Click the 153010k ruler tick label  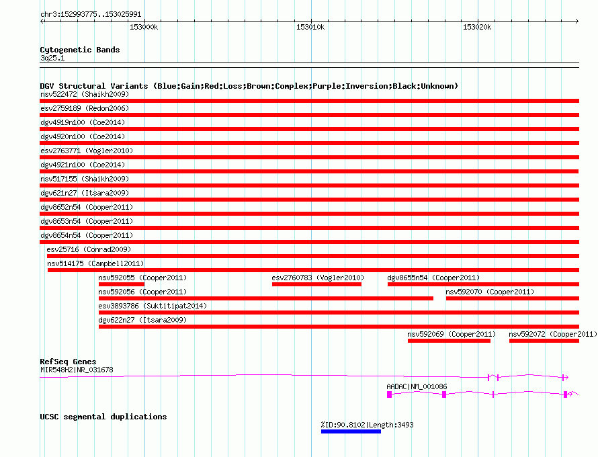point(310,27)
